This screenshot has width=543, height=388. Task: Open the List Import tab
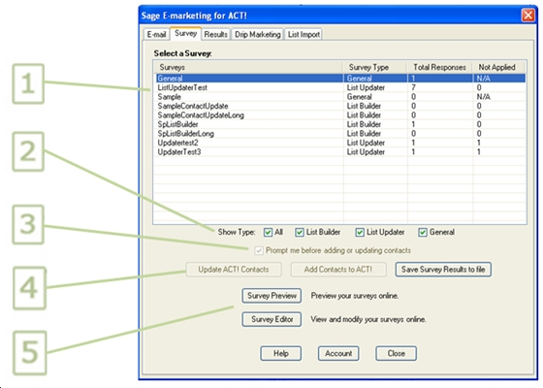point(303,34)
